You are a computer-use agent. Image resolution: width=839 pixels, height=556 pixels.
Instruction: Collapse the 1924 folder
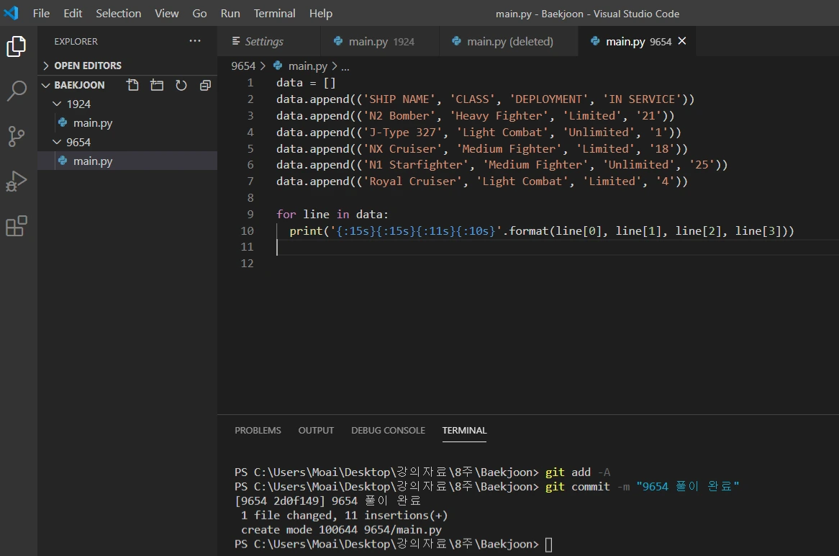click(78, 104)
